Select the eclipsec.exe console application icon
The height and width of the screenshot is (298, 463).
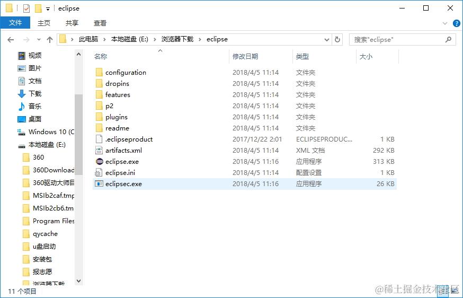(99, 183)
